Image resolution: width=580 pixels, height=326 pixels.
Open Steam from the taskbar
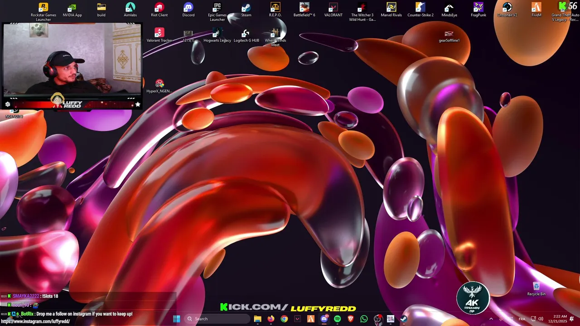[x=404, y=319]
